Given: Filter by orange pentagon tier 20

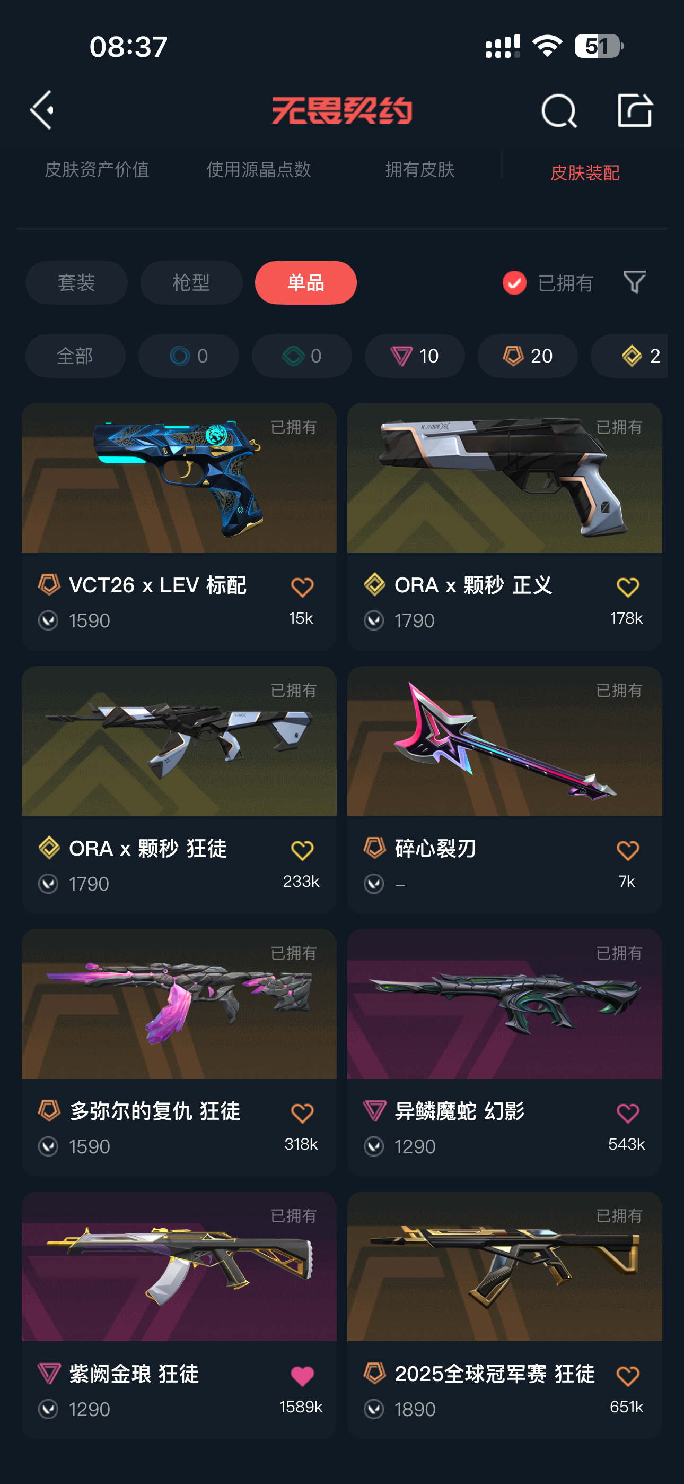Looking at the screenshot, I should 528,356.
